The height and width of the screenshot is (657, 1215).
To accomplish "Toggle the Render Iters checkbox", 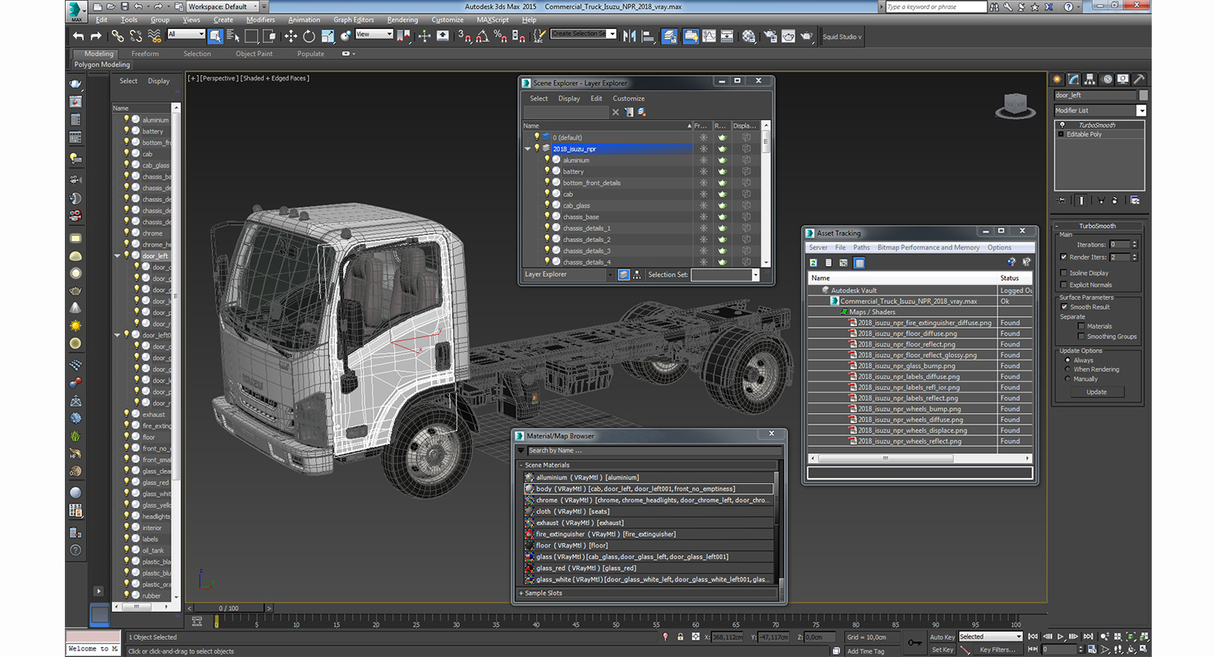I will coord(1064,257).
